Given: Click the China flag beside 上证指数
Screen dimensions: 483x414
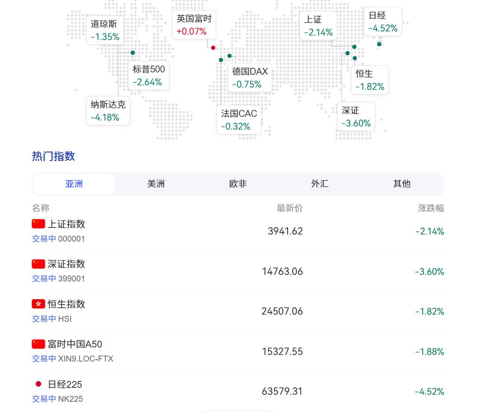Looking at the screenshot, I should pyautogui.click(x=38, y=224).
